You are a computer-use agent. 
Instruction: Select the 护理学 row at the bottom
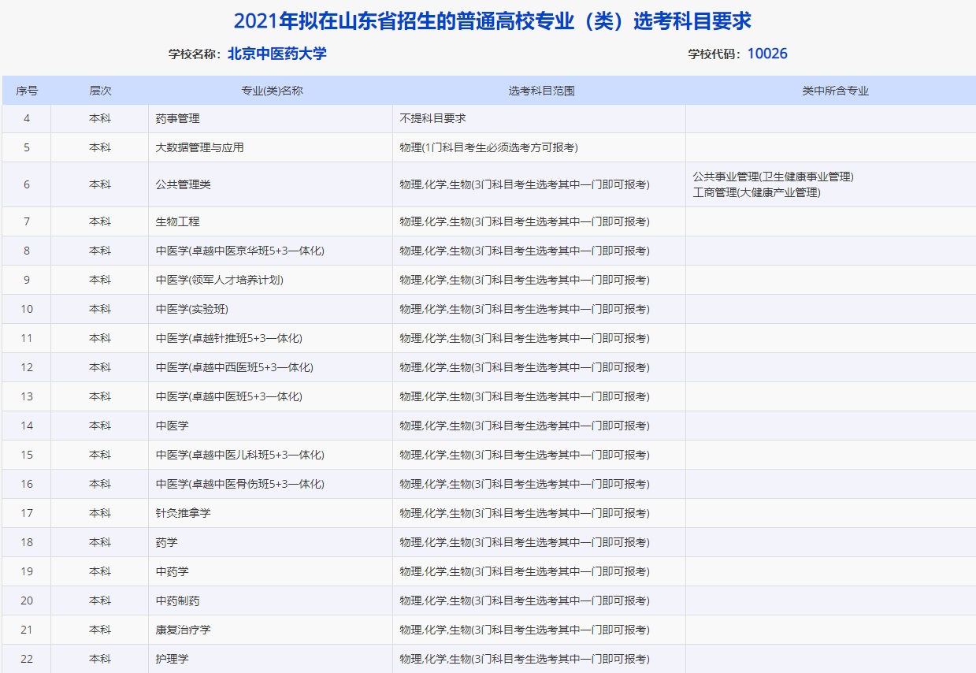click(x=169, y=658)
